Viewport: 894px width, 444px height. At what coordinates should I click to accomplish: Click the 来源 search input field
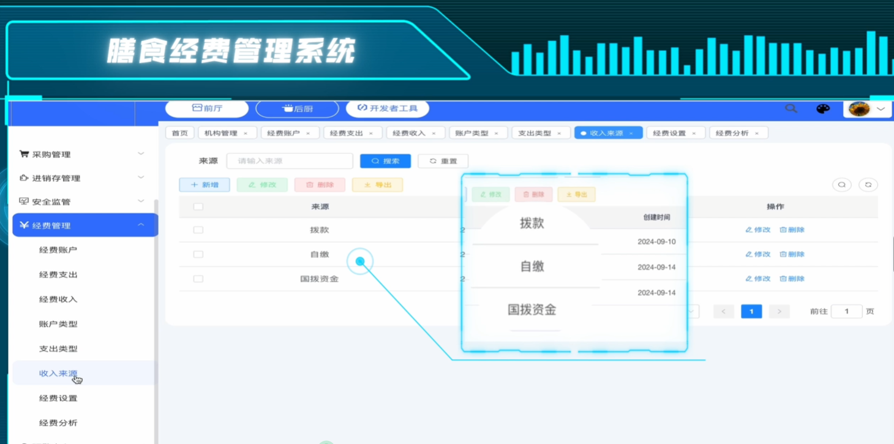[x=290, y=161]
